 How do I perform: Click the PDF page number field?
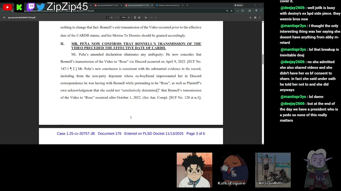click(x=108, y=18)
